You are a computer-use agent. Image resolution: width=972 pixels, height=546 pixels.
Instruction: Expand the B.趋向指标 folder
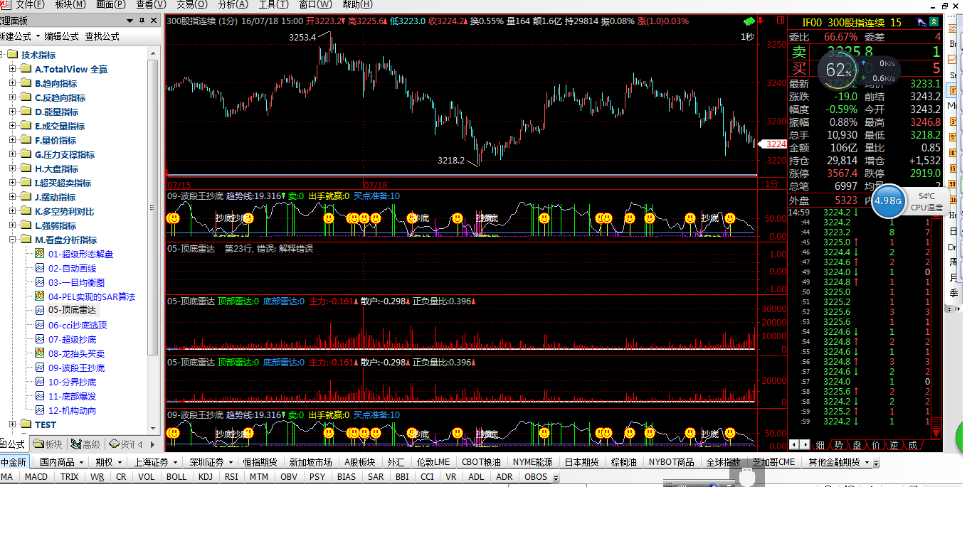(12, 83)
